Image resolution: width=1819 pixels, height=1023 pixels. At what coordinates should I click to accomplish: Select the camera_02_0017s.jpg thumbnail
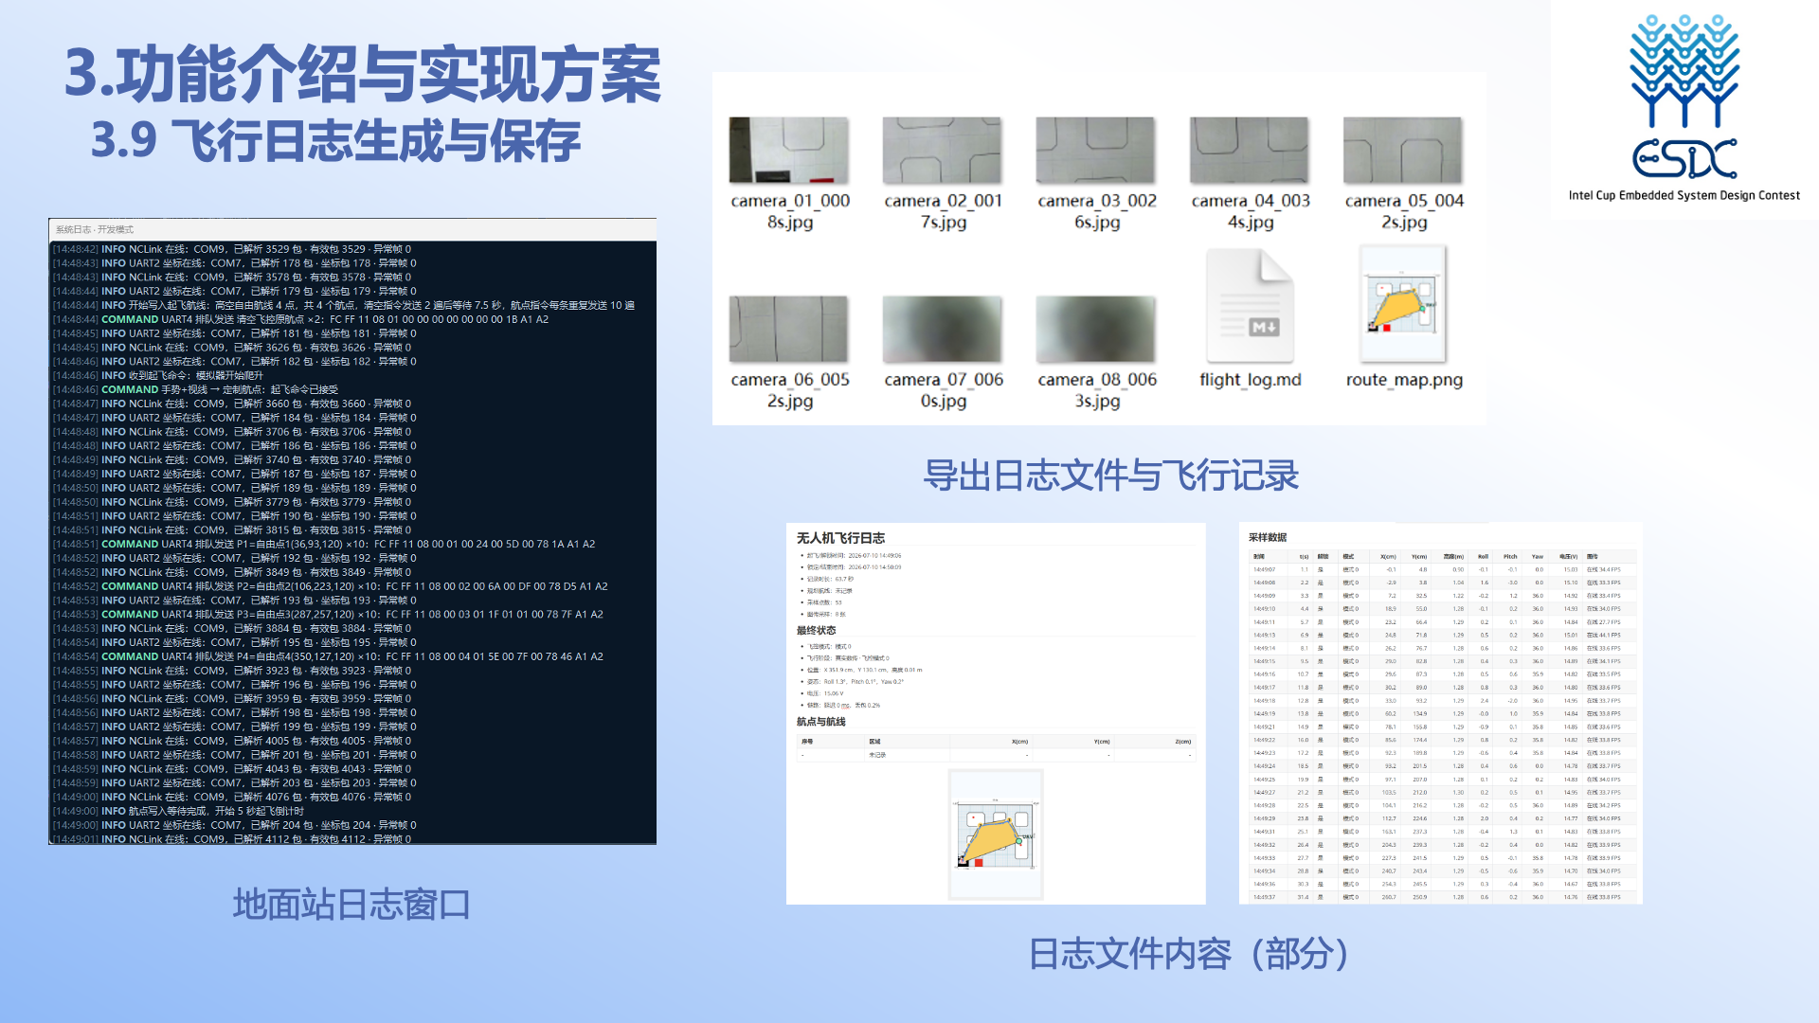942,150
